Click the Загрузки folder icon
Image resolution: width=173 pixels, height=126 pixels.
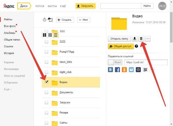(55, 103)
